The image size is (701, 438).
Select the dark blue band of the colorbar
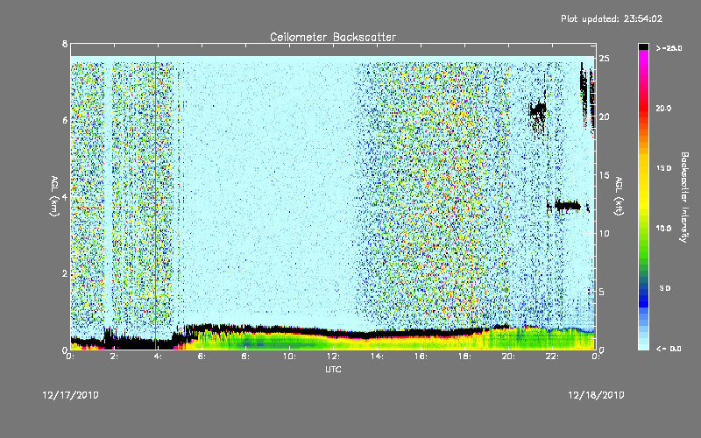[x=643, y=297]
